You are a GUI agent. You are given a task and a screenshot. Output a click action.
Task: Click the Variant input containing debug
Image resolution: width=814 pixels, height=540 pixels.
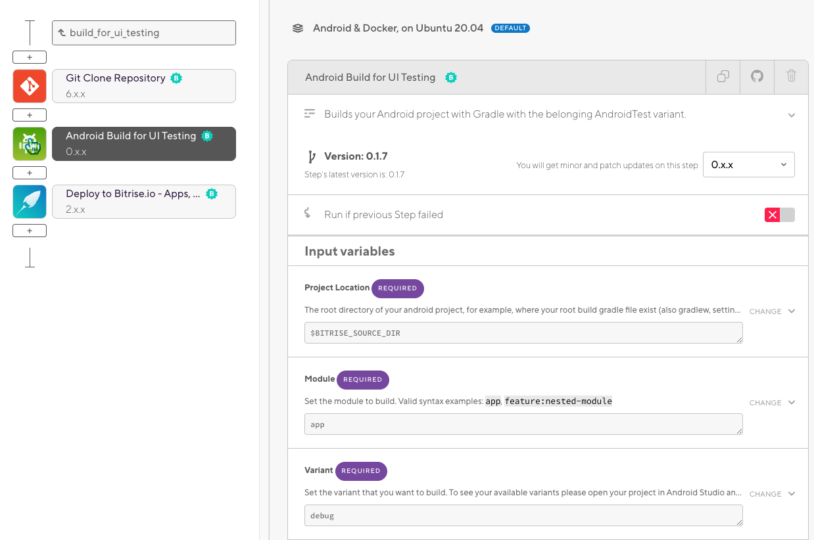point(523,515)
